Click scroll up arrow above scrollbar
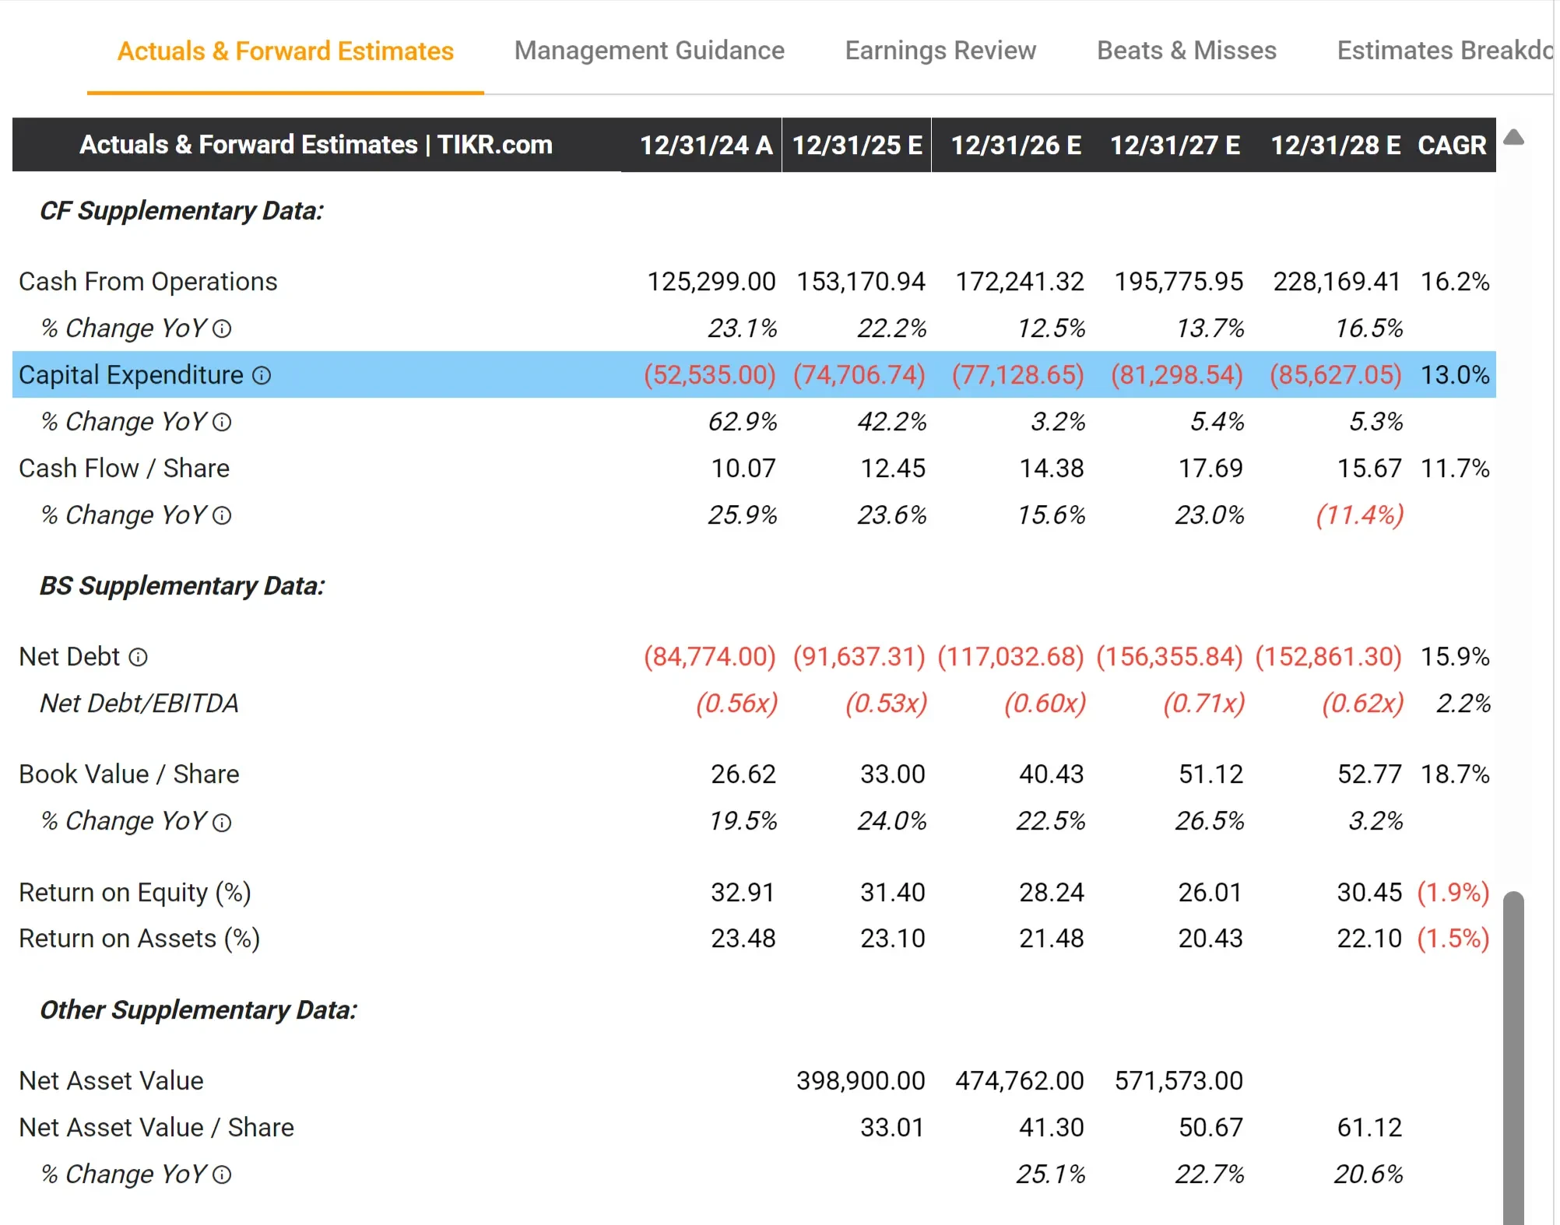Screen dimensions: 1560x1225 coord(1513,138)
